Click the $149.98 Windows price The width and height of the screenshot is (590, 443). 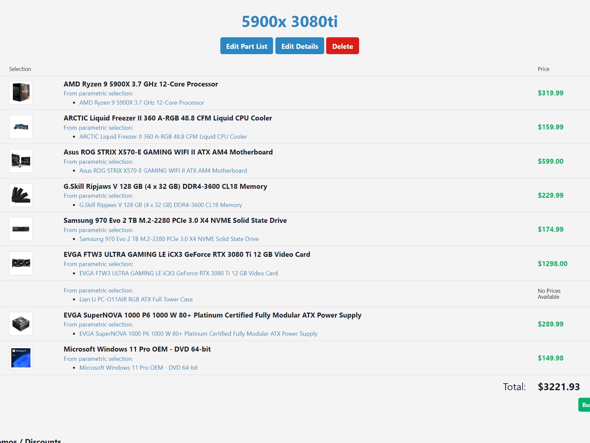point(551,358)
